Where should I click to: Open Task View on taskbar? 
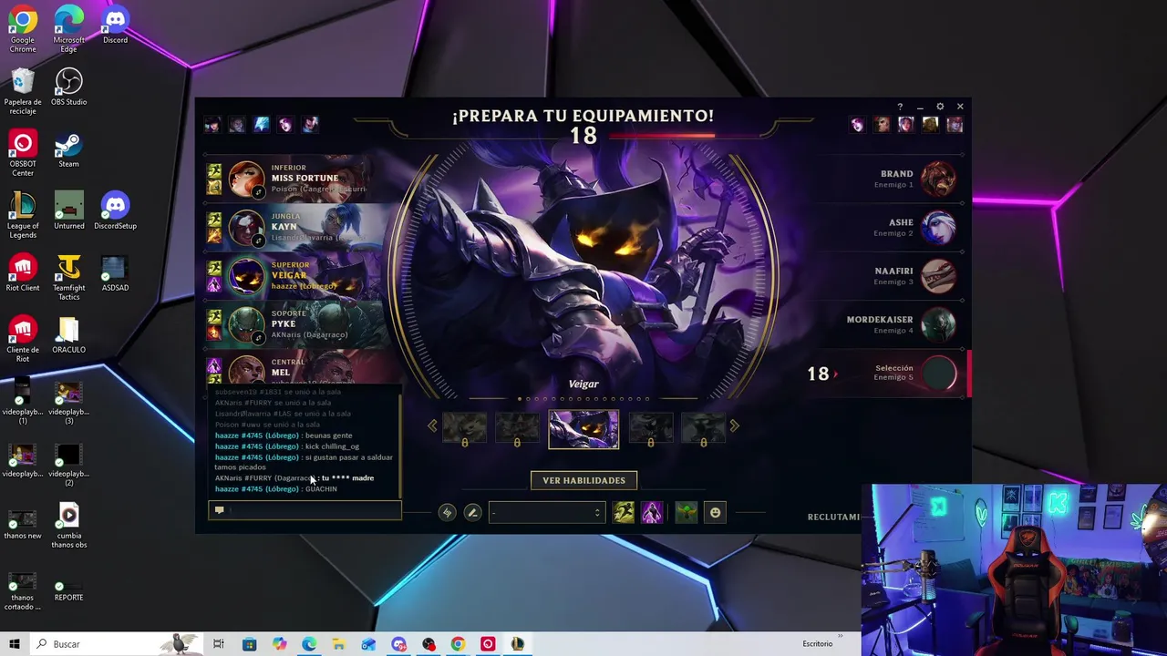coord(219,644)
